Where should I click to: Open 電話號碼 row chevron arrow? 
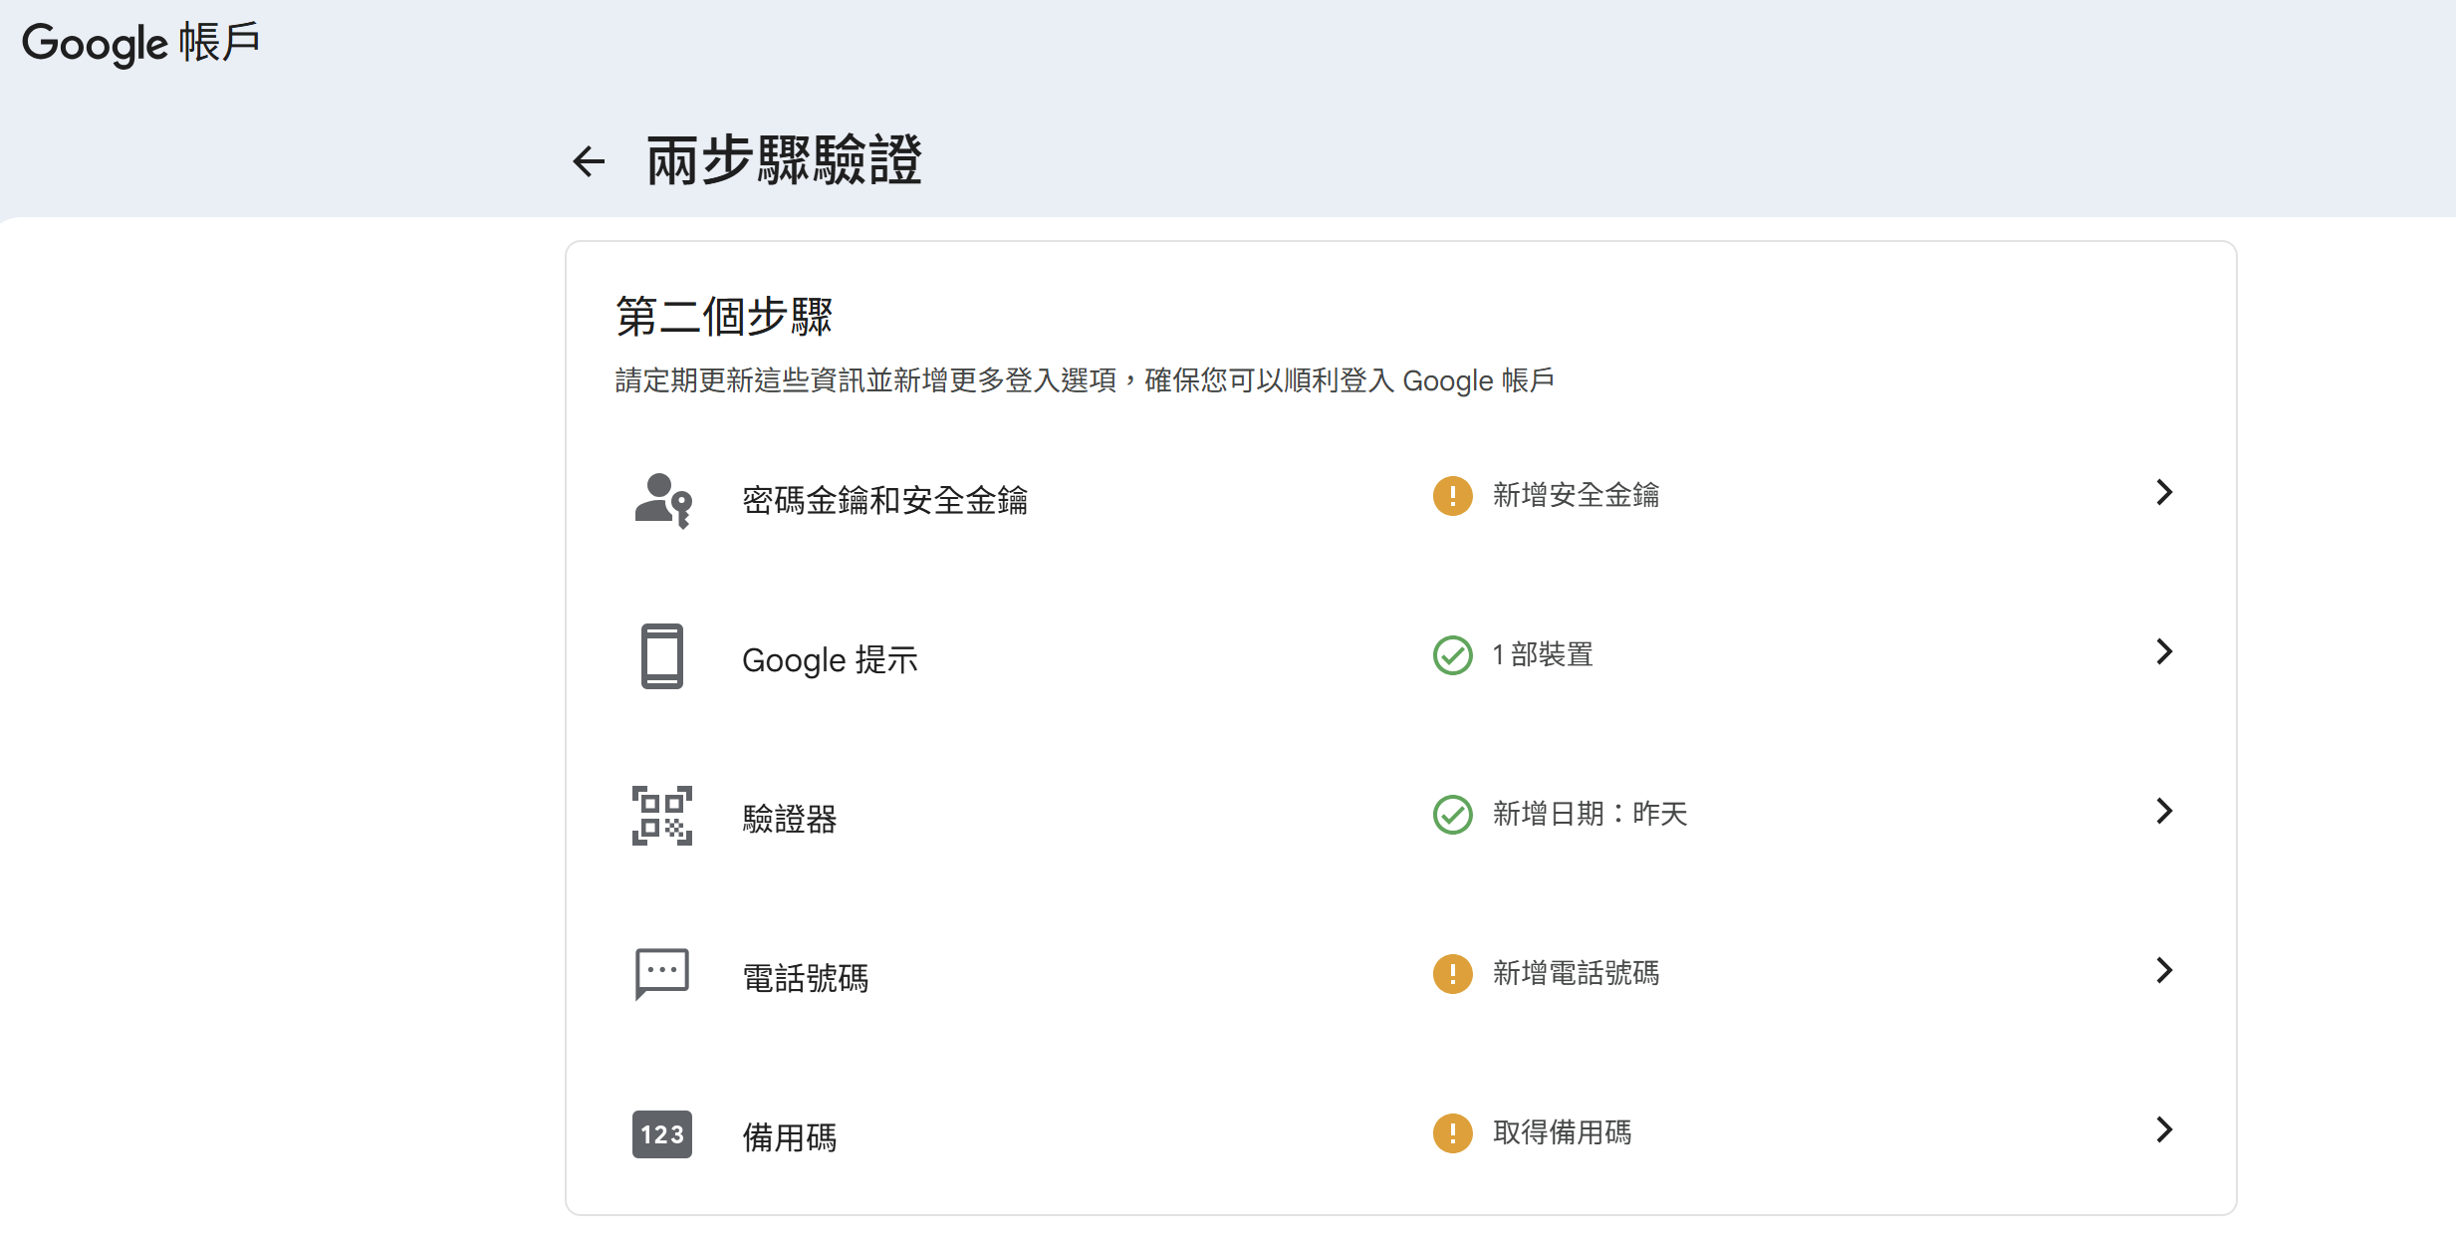pos(2163,970)
